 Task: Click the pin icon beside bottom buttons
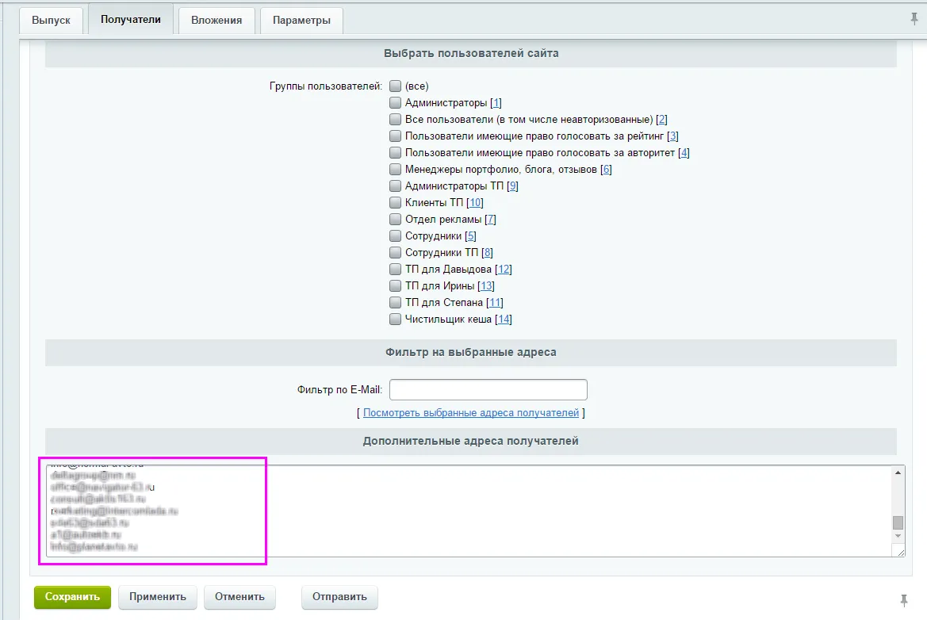[904, 599]
